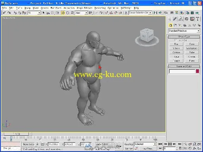This screenshot has height=152, width=203.
Task: Click the Edit Named Selection Sets icon
Action: [x=126, y=13]
